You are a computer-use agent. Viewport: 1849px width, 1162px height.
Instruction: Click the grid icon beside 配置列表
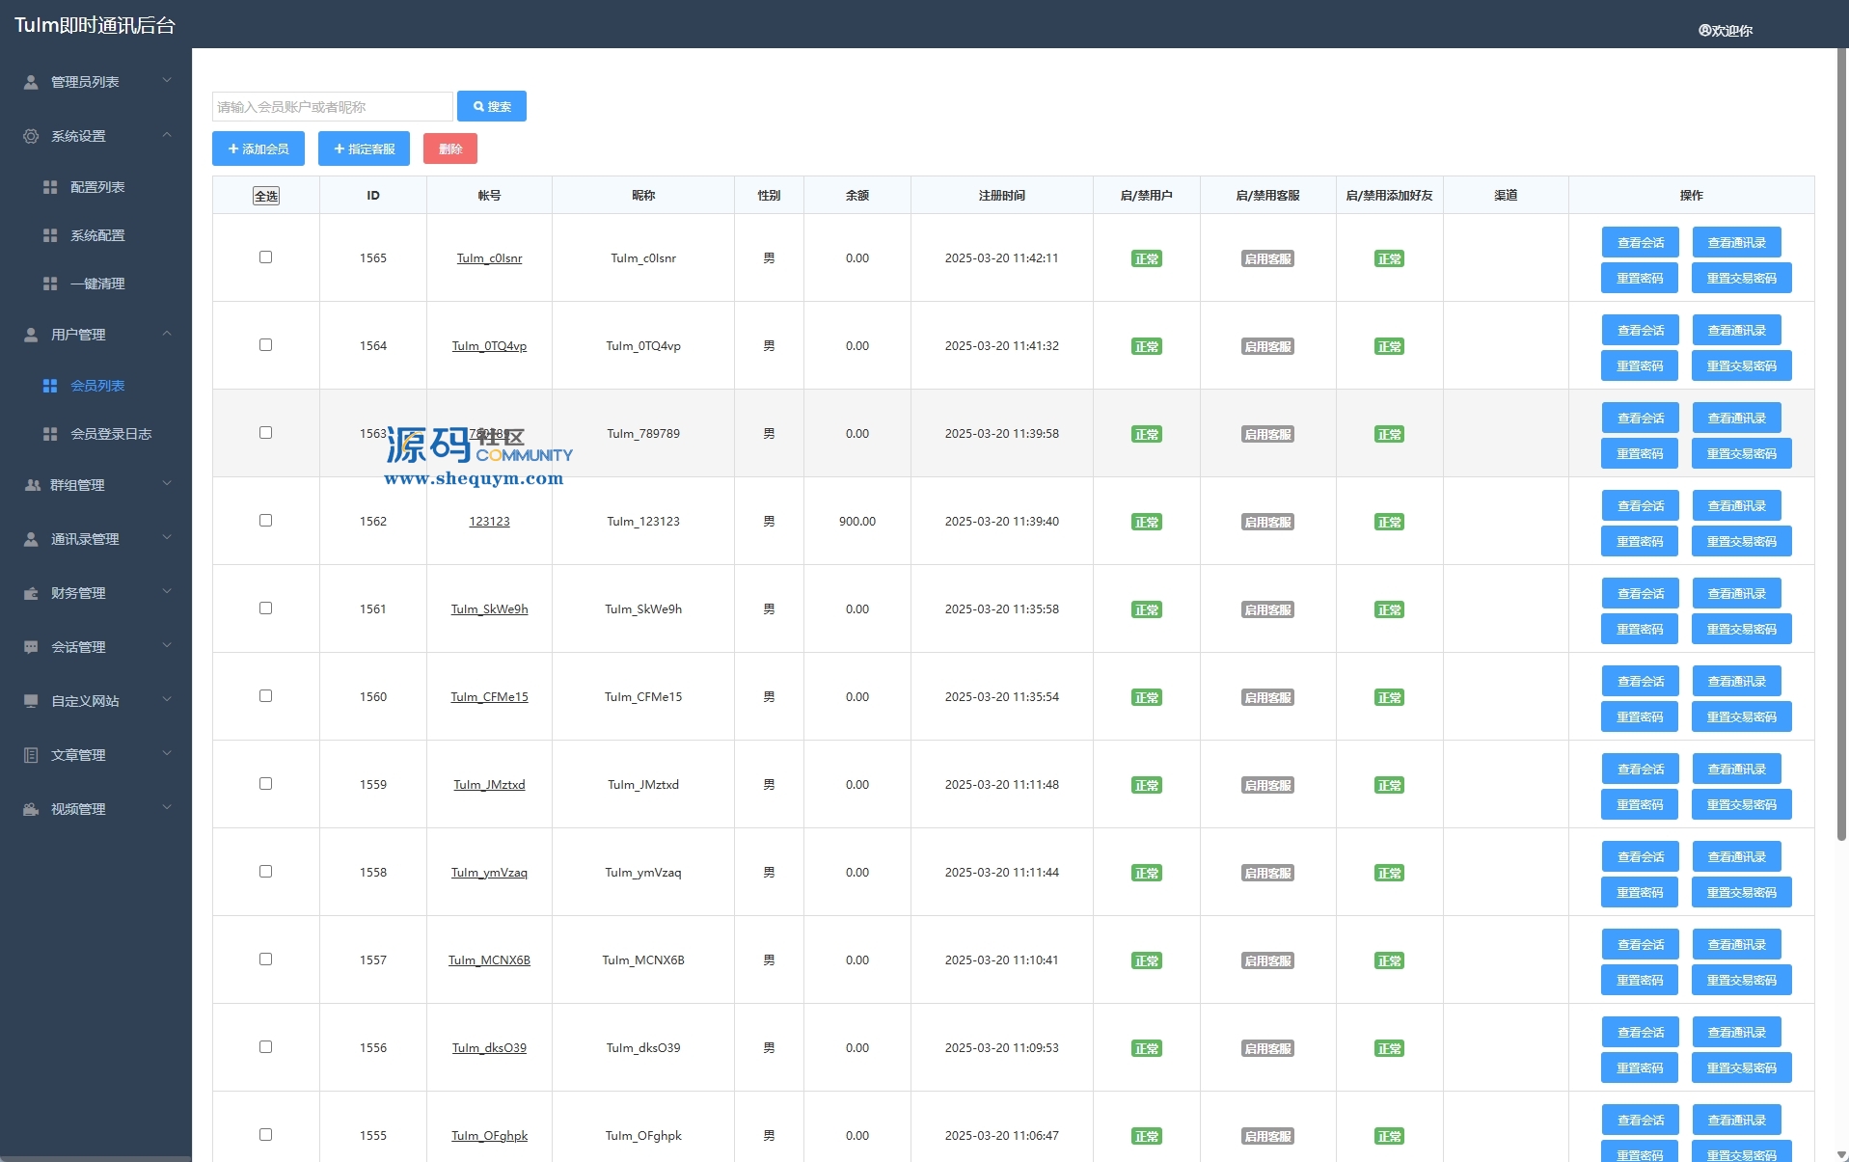coord(50,187)
